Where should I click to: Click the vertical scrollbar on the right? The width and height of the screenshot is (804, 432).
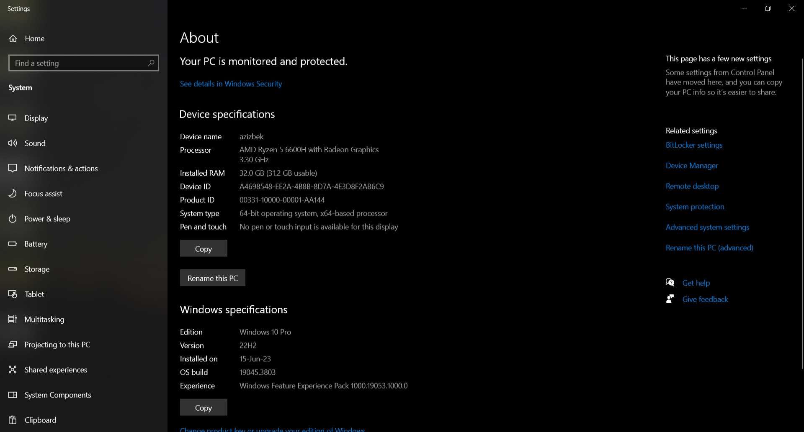(802, 213)
